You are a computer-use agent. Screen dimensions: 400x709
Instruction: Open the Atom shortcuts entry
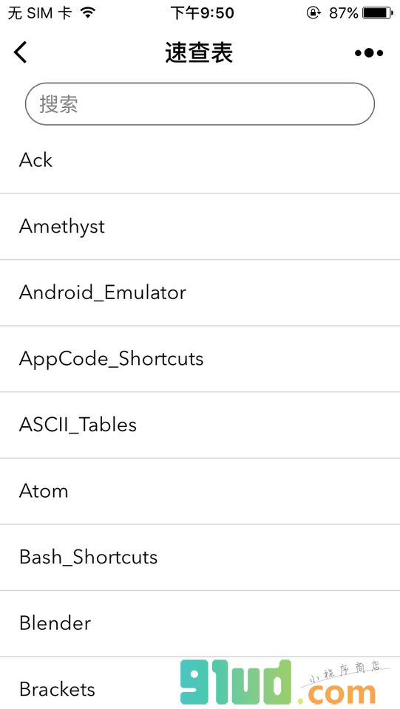(200, 491)
